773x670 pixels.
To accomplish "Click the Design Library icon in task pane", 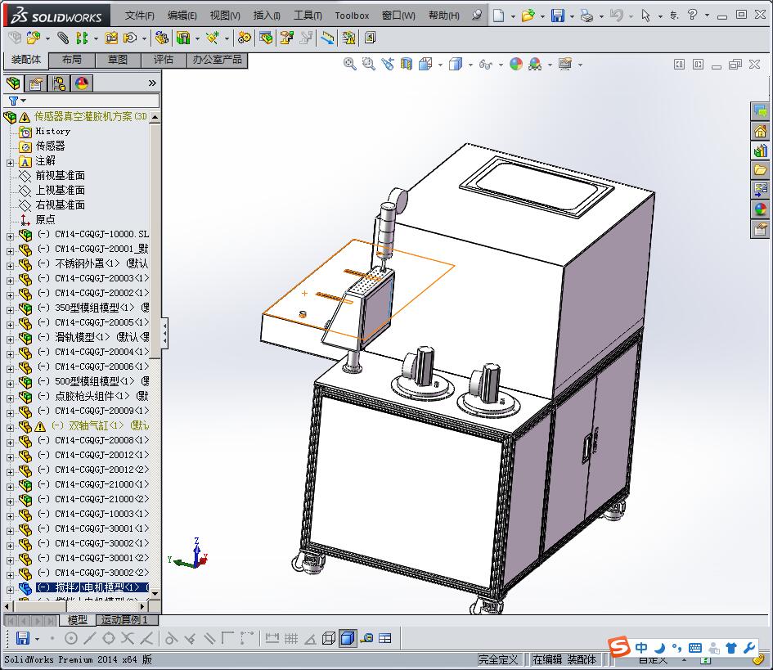I will pos(760,151).
